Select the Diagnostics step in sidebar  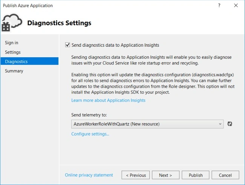pyautogui.click(x=29, y=61)
